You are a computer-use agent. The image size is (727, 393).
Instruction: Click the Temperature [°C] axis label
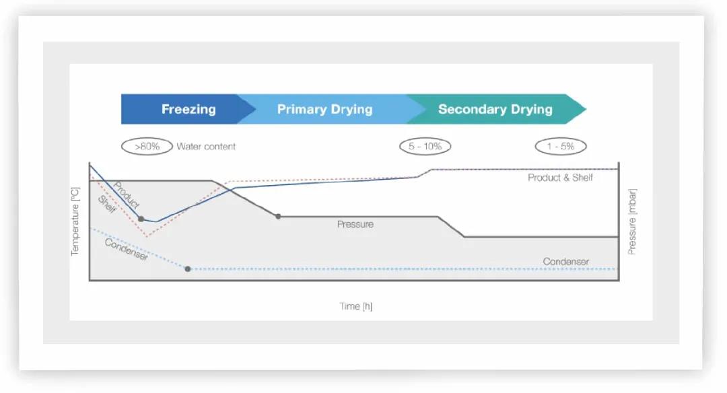75,221
